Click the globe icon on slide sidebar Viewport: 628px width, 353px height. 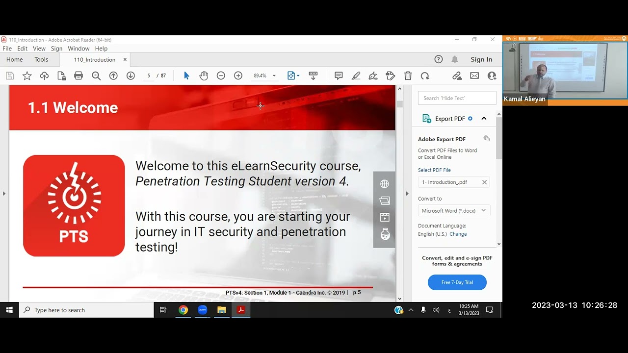pyautogui.click(x=384, y=184)
